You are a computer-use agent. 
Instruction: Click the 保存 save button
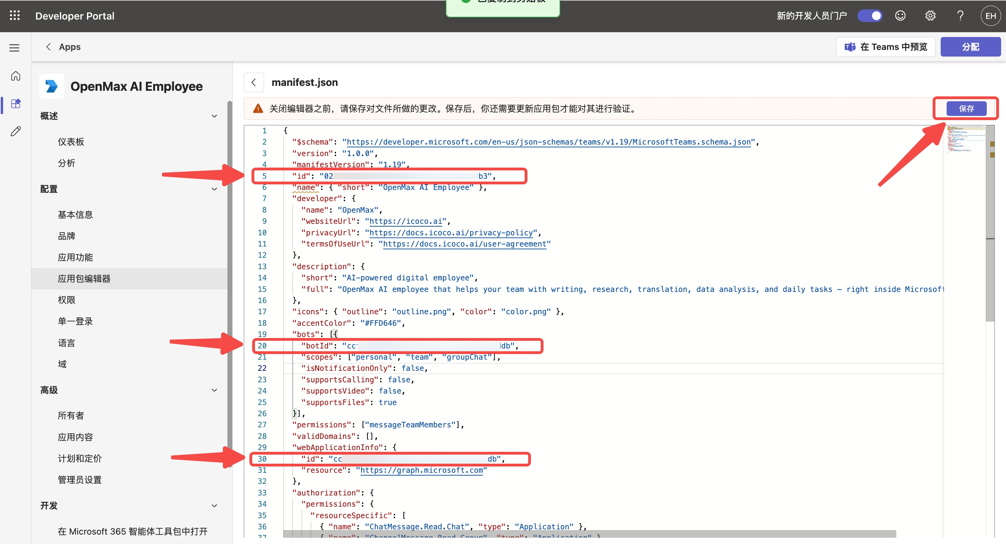(x=966, y=109)
